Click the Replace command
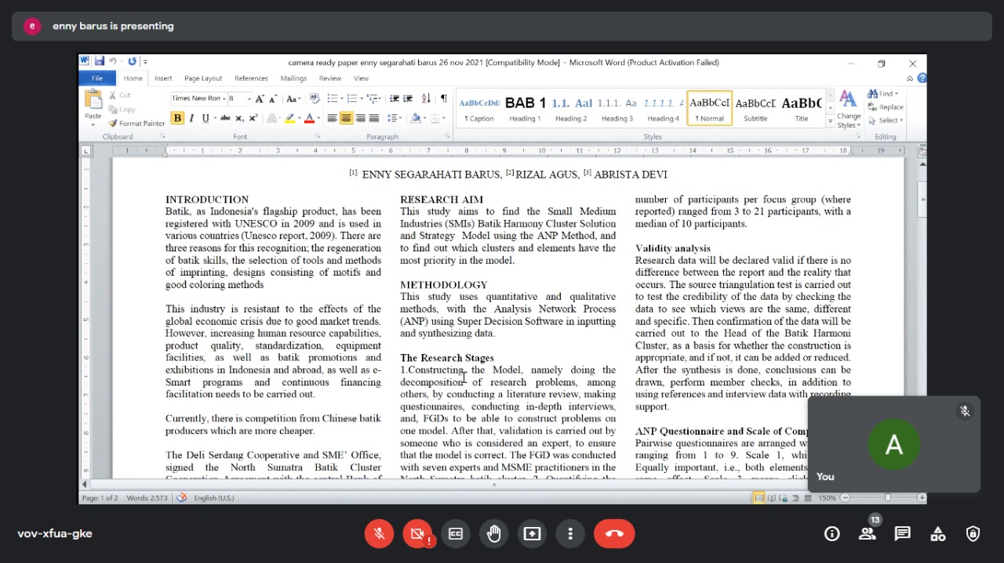Image resolution: width=1004 pixels, height=563 pixels. 886,107
